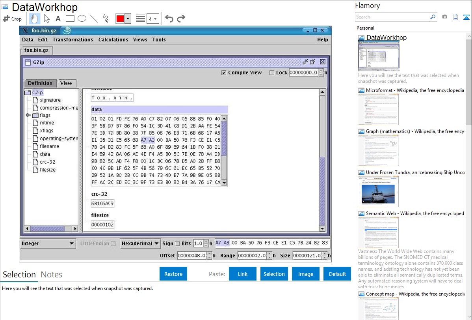472x320 pixels.
Task: Pick the rectangle shape tool
Action: point(70,19)
